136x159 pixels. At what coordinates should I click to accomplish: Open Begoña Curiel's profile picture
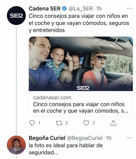[16, 145]
